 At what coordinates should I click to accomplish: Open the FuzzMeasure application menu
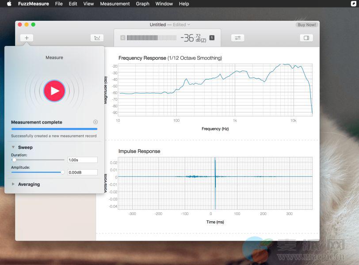pos(34,4)
